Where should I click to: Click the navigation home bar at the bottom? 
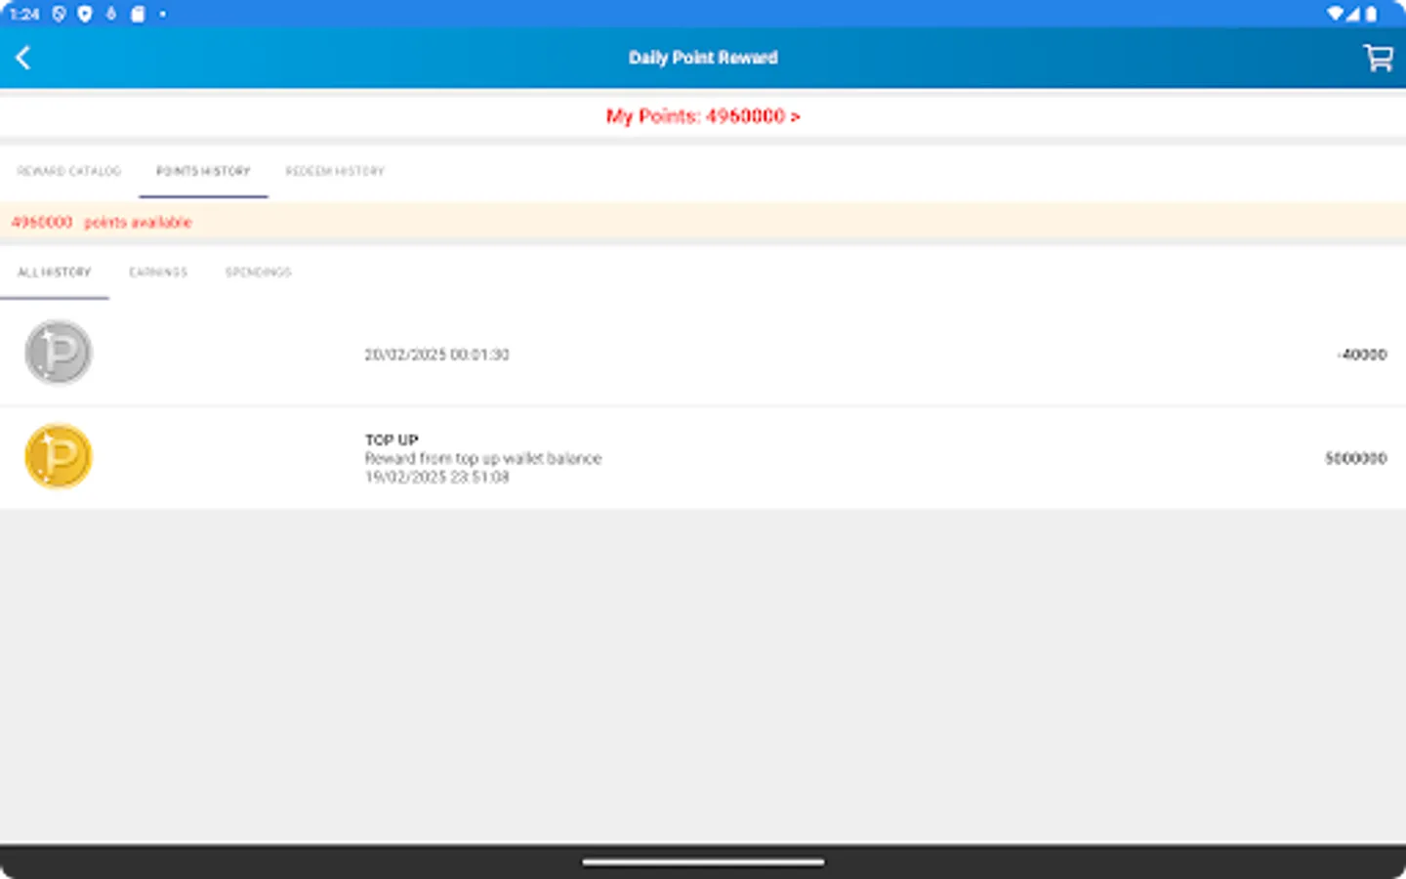[703, 862]
